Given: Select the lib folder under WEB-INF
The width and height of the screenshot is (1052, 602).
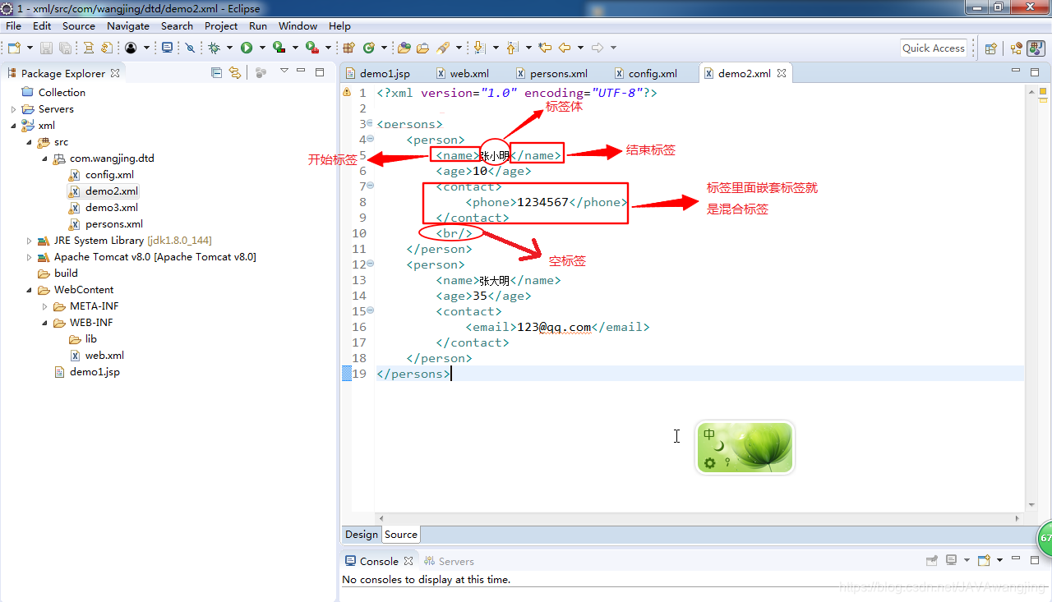Looking at the screenshot, I should coord(83,339).
